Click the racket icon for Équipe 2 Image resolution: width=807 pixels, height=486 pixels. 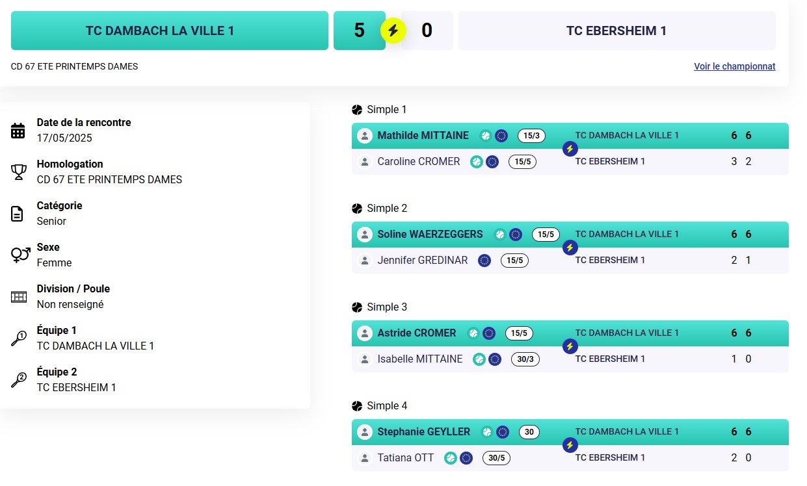(x=19, y=380)
